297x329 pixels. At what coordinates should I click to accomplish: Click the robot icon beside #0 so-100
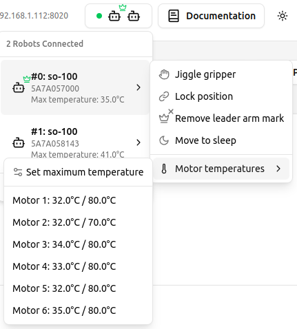[19, 88]
